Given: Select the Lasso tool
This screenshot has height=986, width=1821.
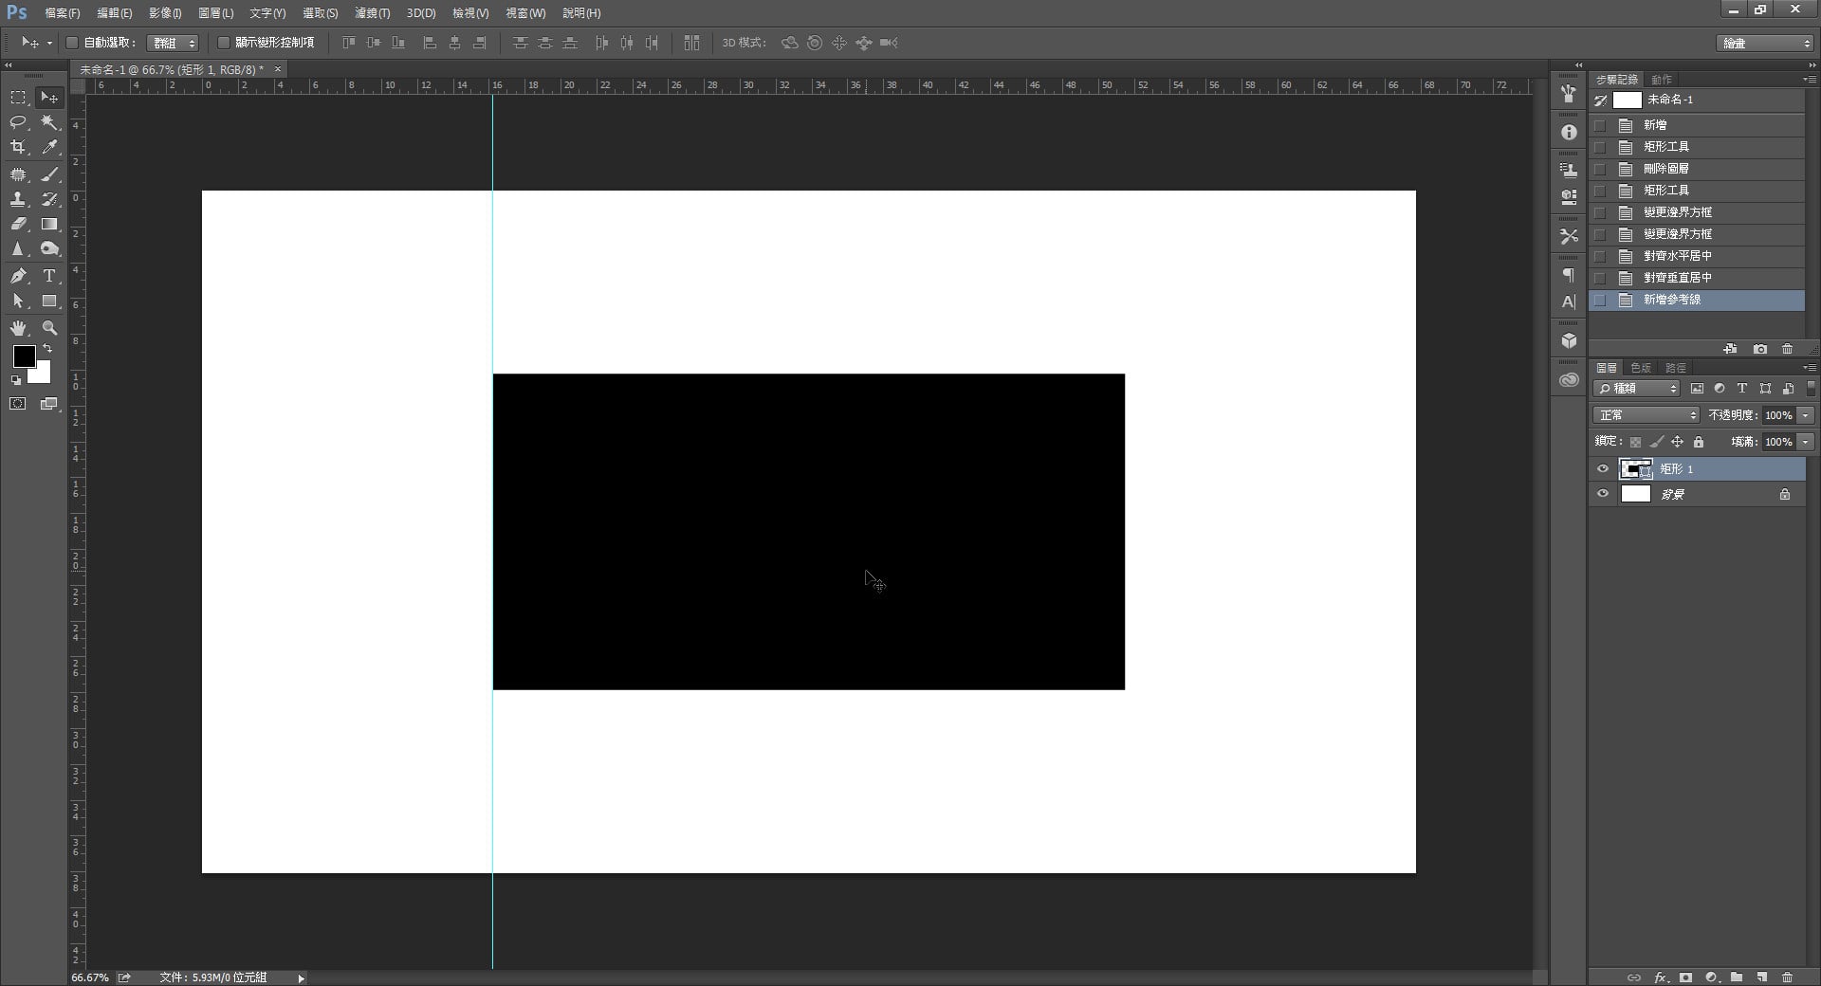Looking at the screenshot, I should (18, 122).
